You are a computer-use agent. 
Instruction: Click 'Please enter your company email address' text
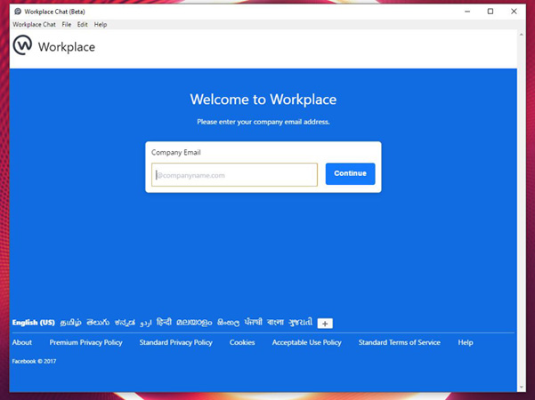(263, 122)
